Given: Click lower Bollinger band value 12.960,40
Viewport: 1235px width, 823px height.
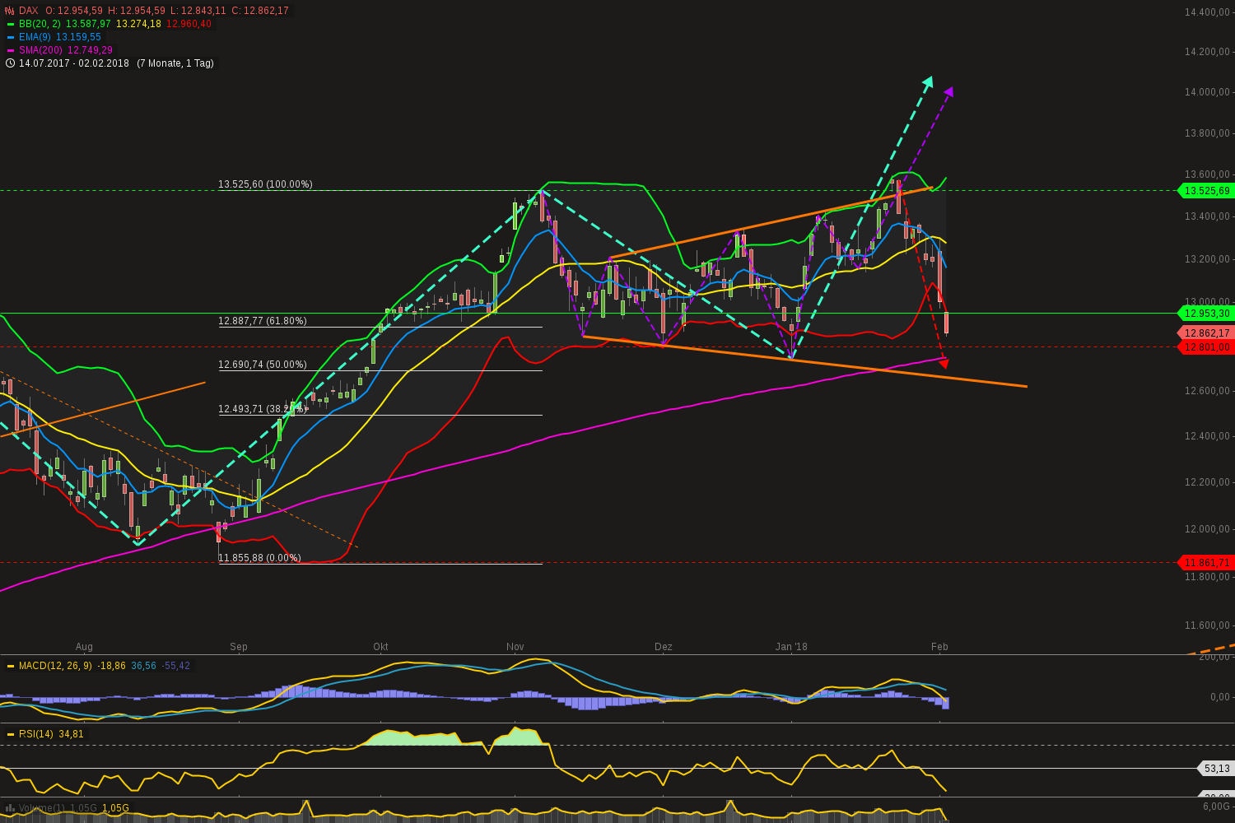Looking at the screenshot, I should (189, 24).
